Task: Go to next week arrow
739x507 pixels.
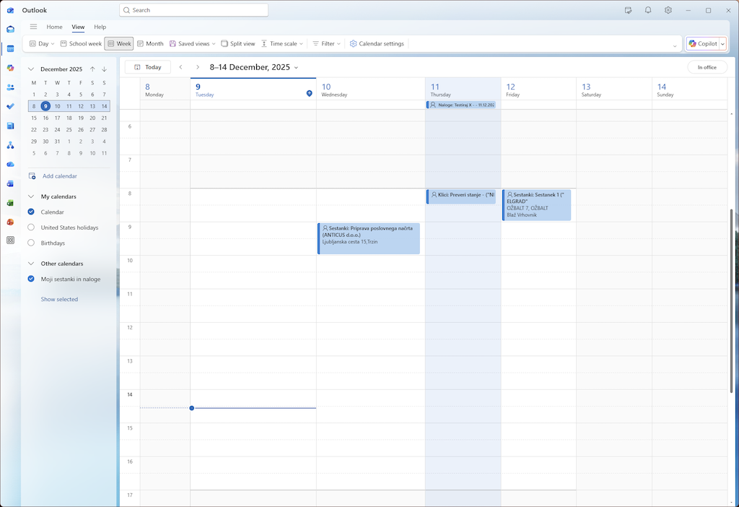Action: tap(198, 67)
